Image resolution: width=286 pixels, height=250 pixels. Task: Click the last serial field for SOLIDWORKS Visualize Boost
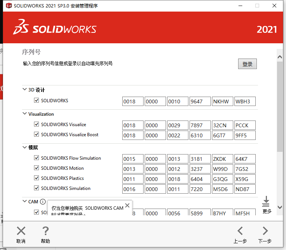click(x=245, y=135)
